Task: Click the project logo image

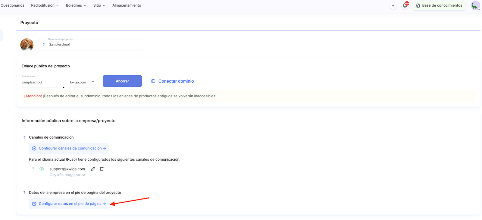Action: click(27, 45)
